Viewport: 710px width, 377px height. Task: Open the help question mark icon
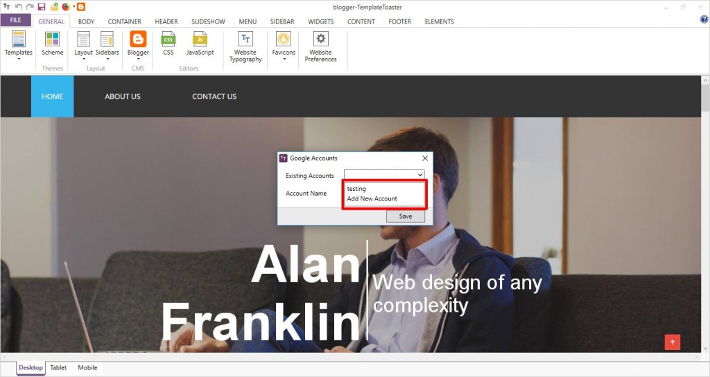click(704, 19)
